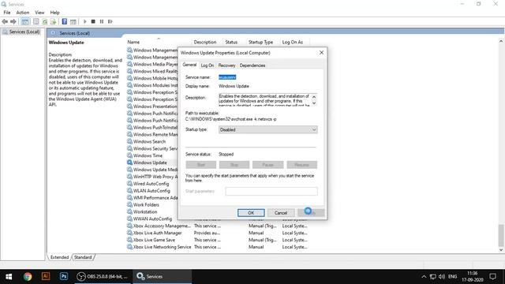This screenshot has height=284, width=505.
Task: Switch to the Standard view tab
Action: (83, 257)
